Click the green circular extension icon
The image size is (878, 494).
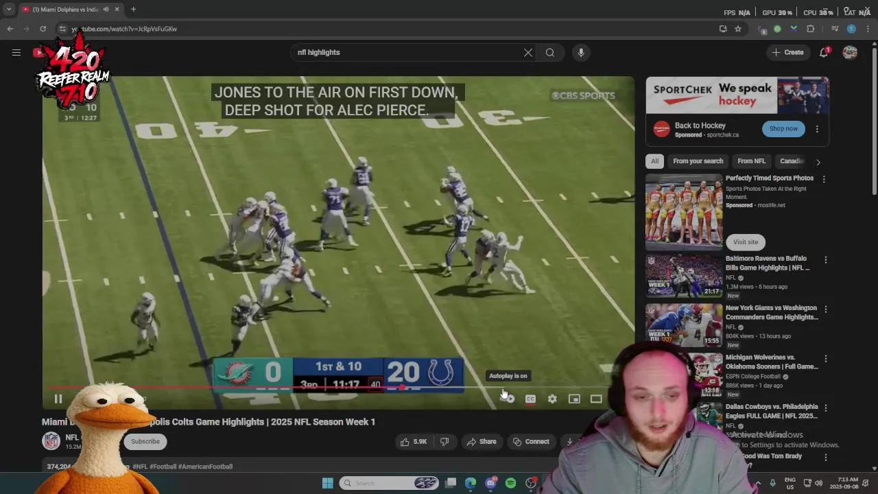pyautogui.click(x=777, y=29)
